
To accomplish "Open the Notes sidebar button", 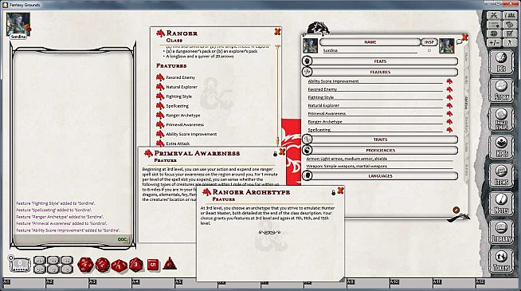I will click(x=501, y=203).
